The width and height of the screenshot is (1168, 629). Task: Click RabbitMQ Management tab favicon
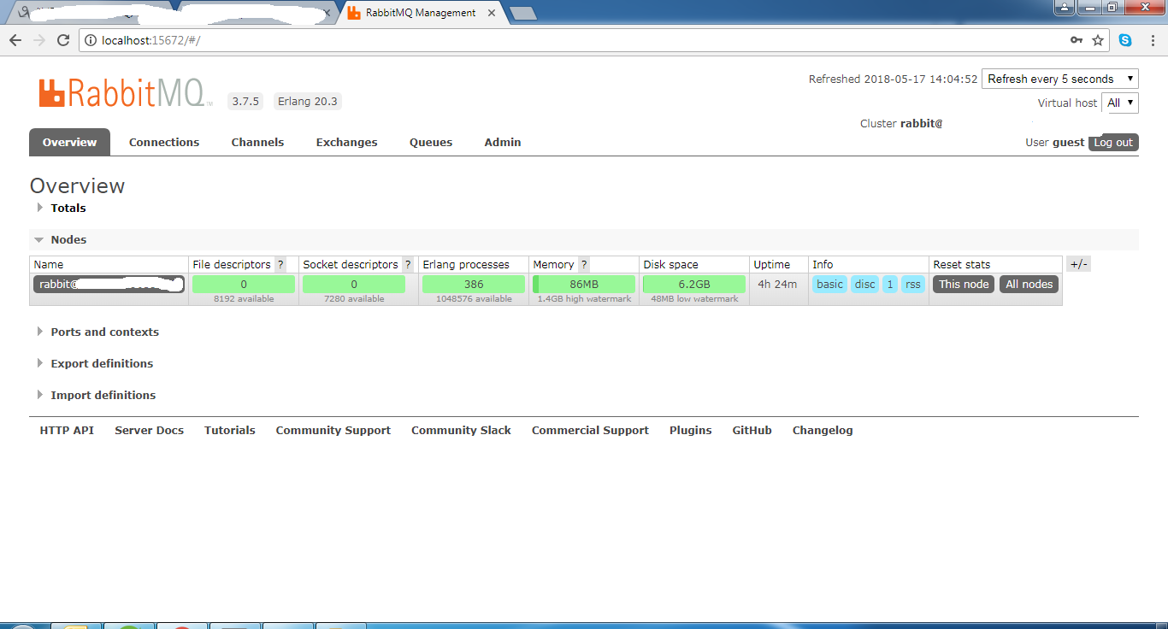[x=354, y=13]
